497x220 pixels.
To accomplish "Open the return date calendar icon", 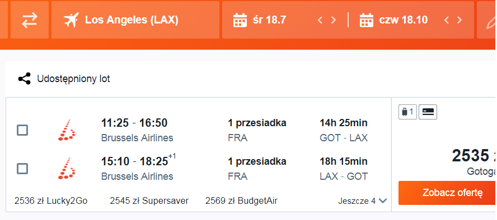I will point(367,20).
